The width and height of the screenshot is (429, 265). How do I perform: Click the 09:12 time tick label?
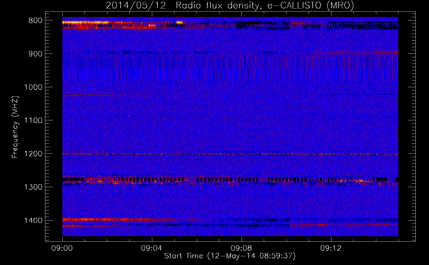[x=331, y=248]
